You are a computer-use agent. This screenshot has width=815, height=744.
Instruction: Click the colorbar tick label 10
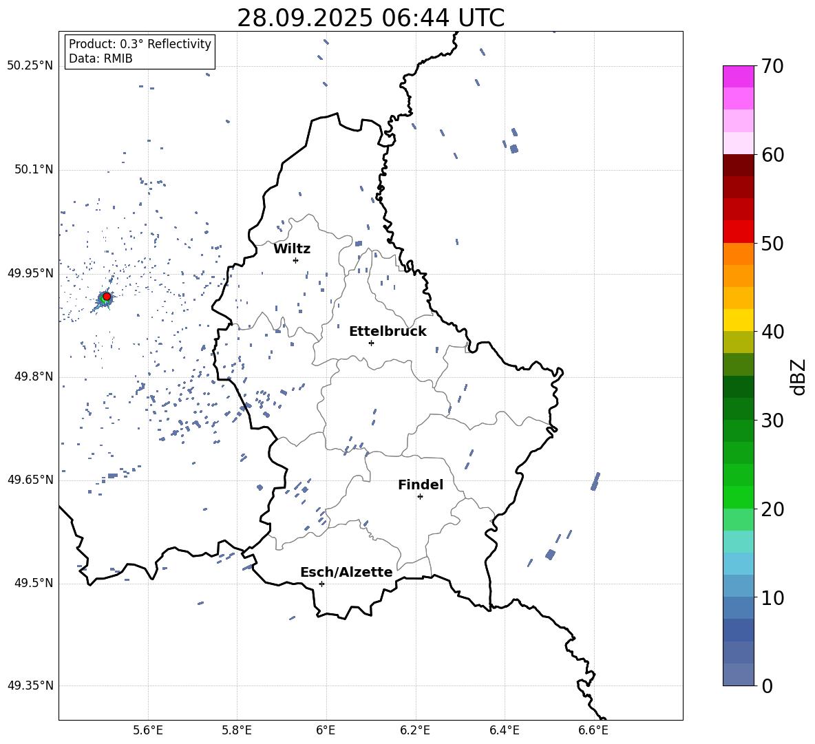(x=772, y=598)
